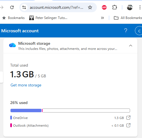Open Chrome profile avatar

(130, 7)
